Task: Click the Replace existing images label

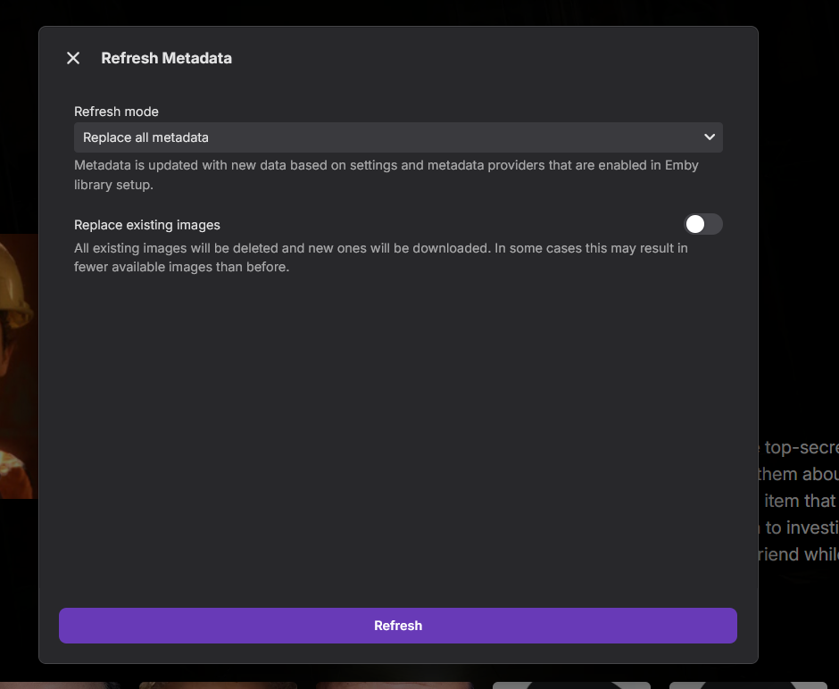Action: coord(147,225)
